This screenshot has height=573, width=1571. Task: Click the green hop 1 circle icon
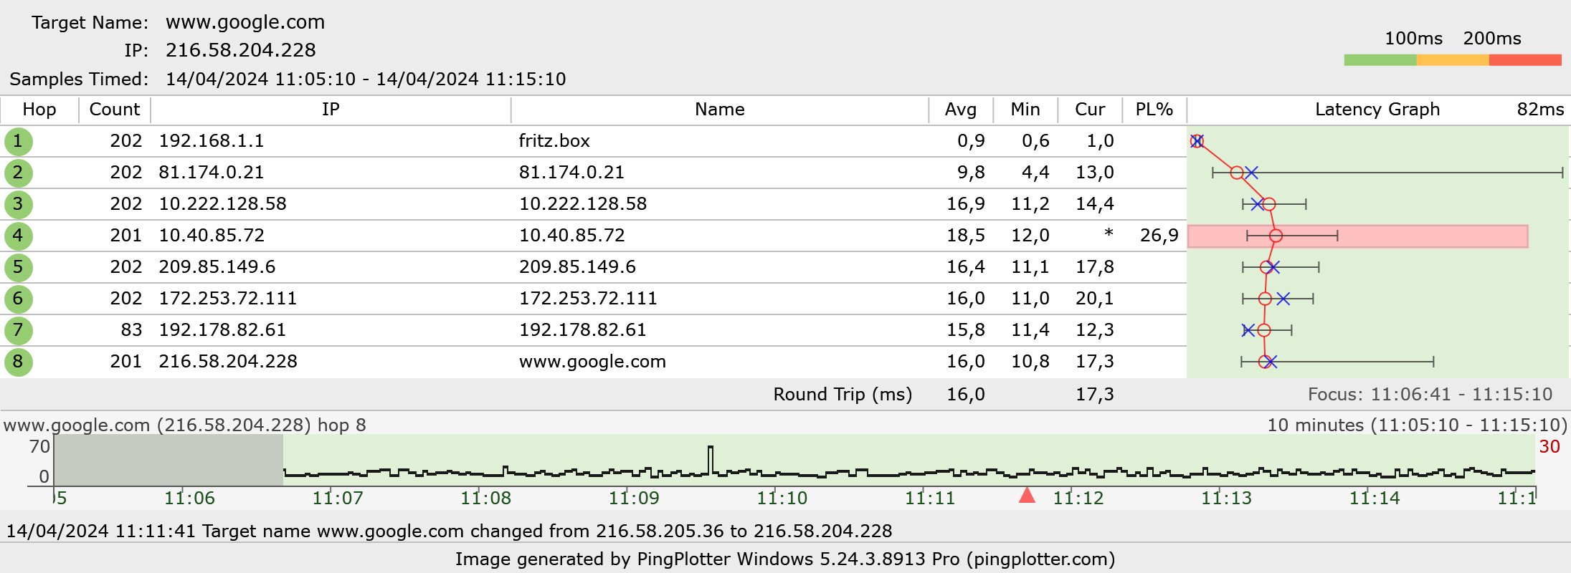18,141
